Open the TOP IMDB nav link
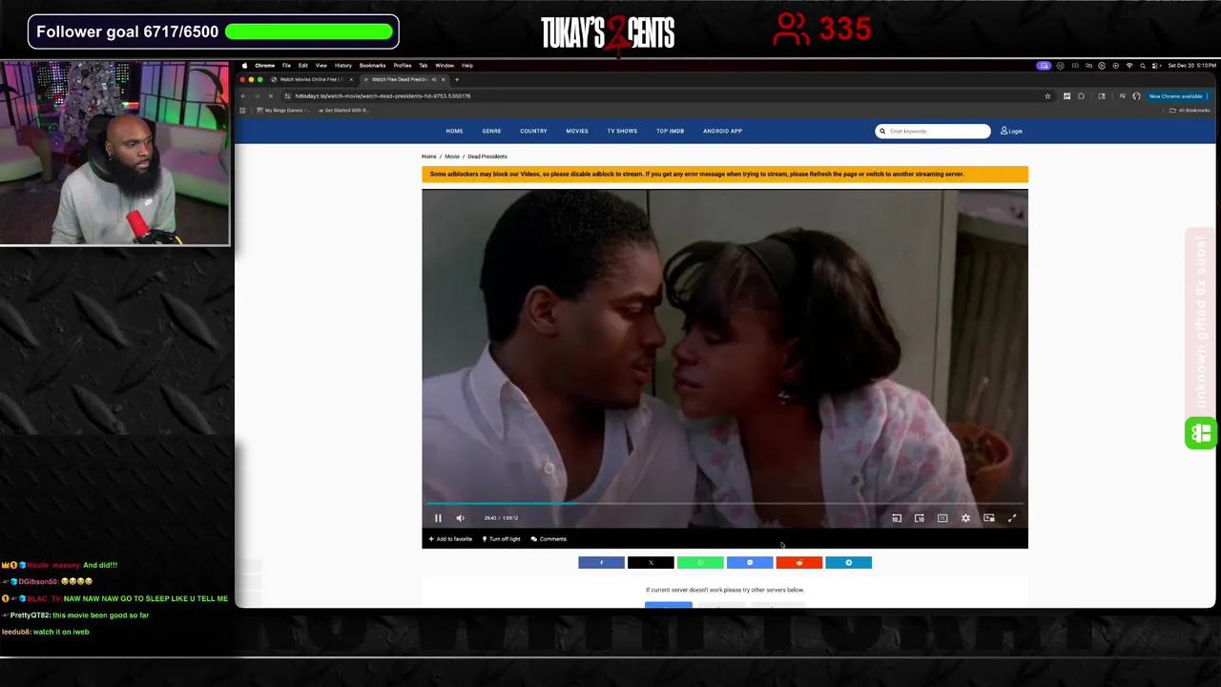The height and width of the screenshot is (687, 1221). click(670, 131)
